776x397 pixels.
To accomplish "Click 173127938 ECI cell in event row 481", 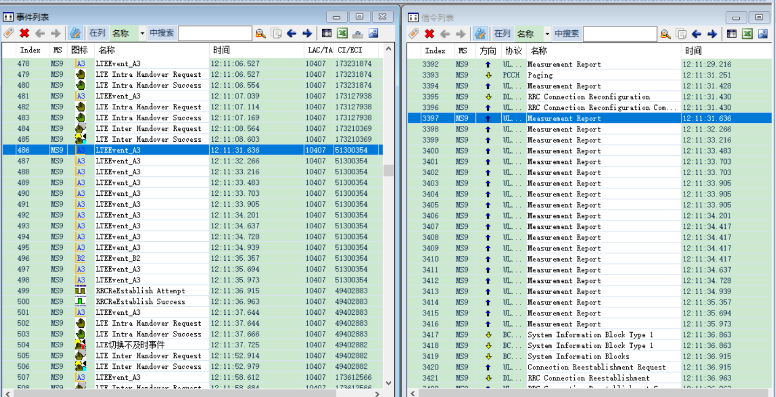I will (x=354, y=96).
